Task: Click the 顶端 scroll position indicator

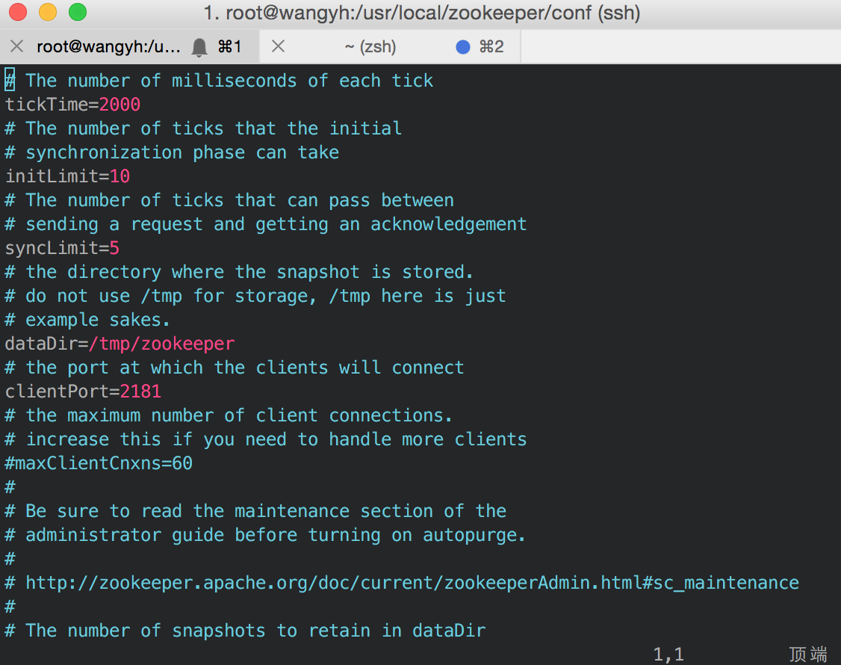Action: click(808, 655)
